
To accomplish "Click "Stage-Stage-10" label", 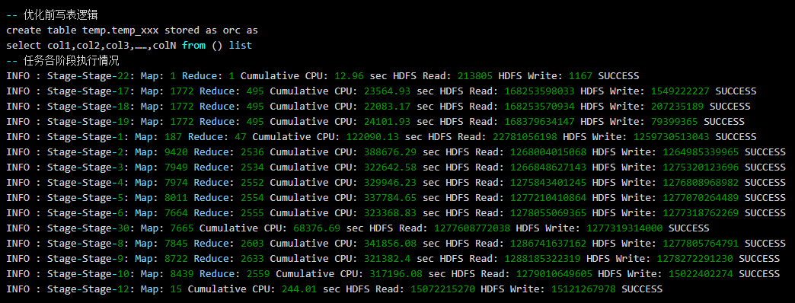I will tap(89, 273).
